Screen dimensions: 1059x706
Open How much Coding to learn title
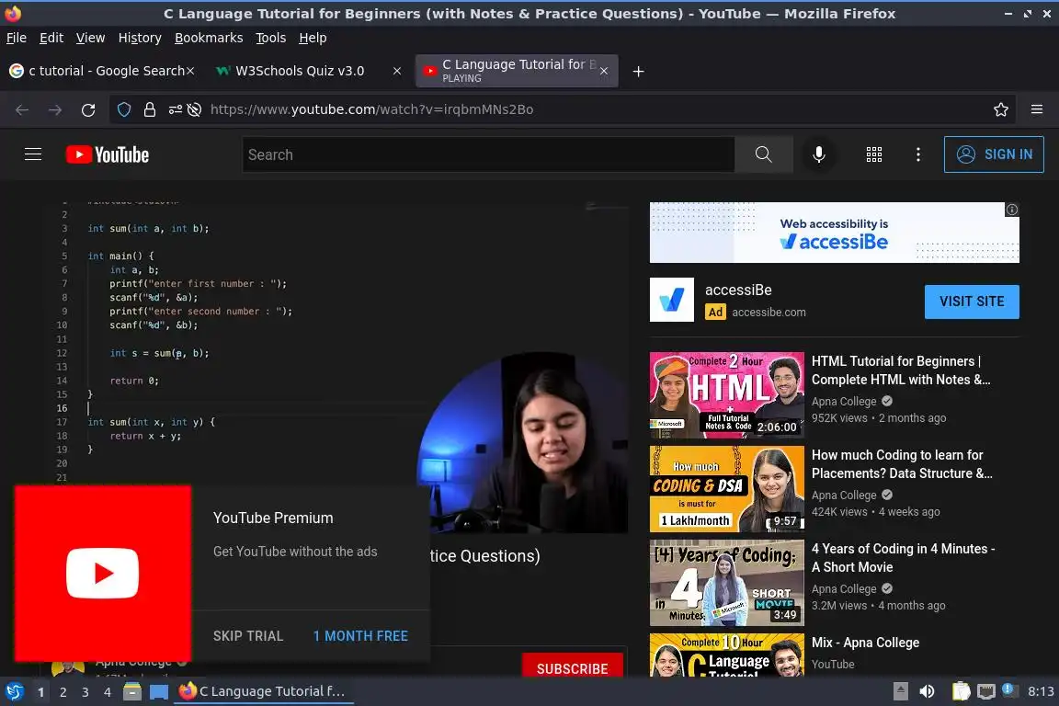click(902, 464)
